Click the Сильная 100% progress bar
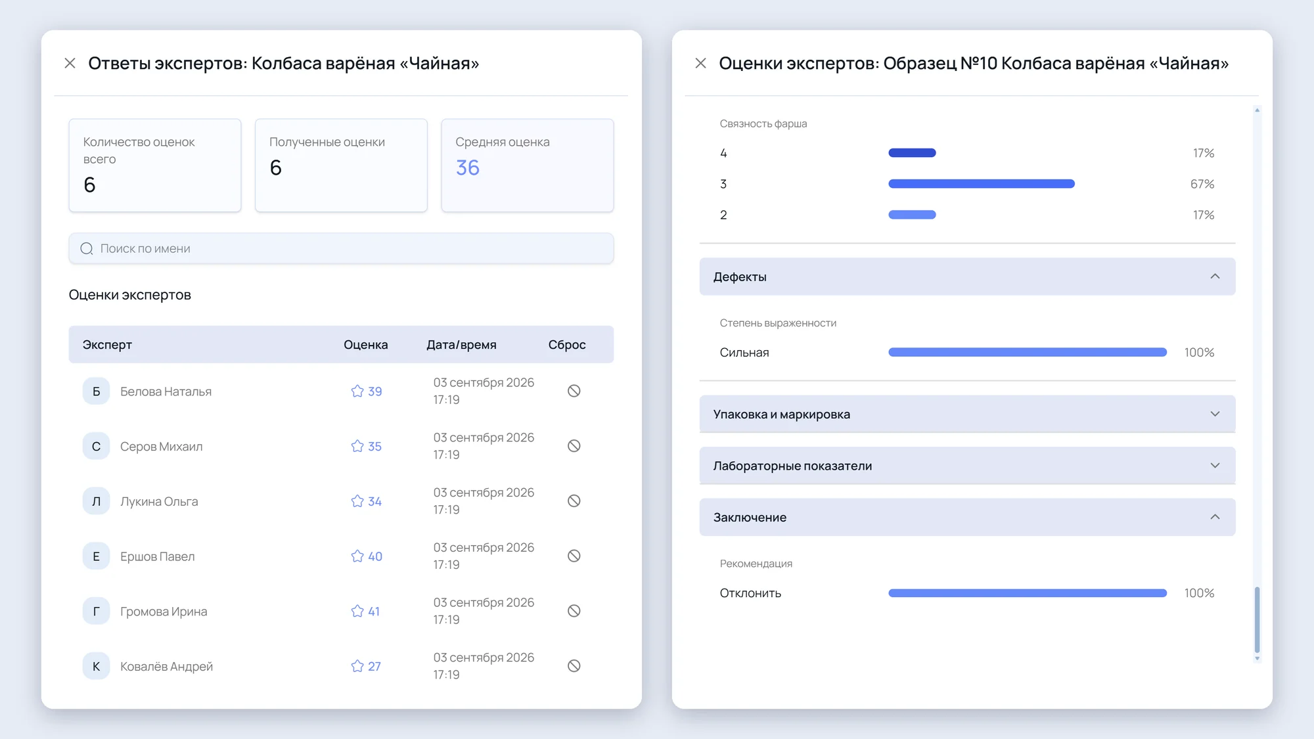The image size is (1314, 739). (x=1028, y=353)
